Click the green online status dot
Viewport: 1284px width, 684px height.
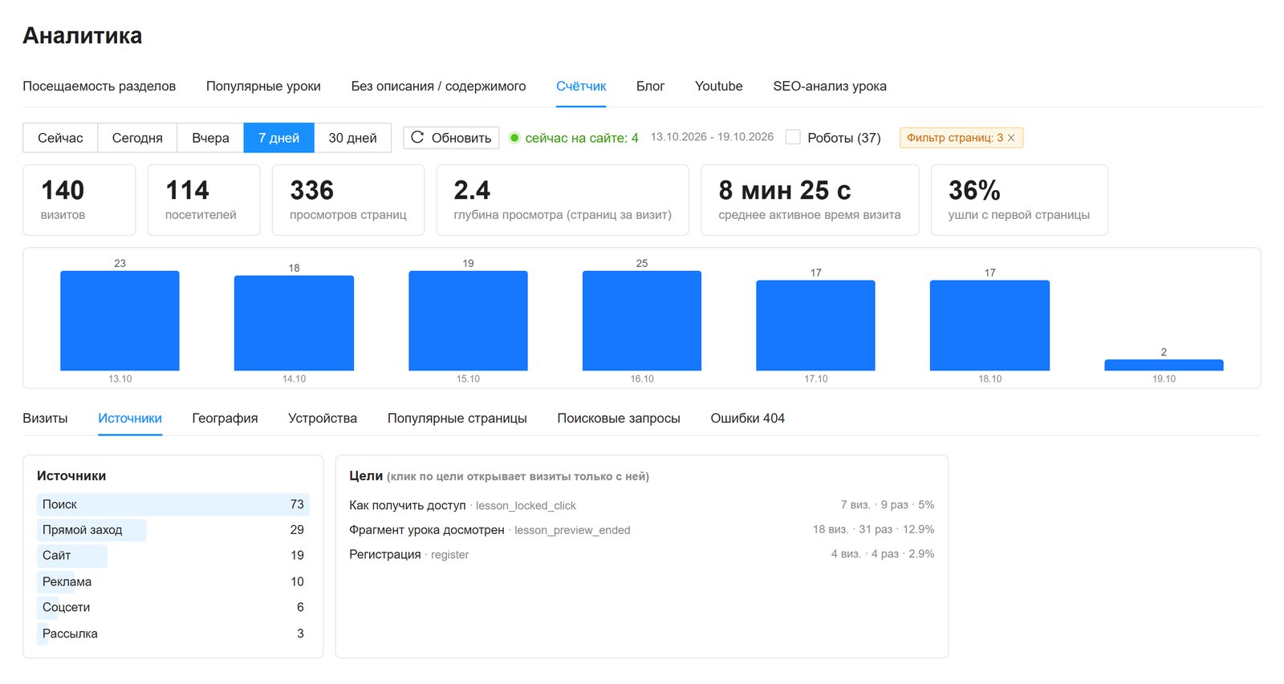pyautogui.click(x=514, y=137)
